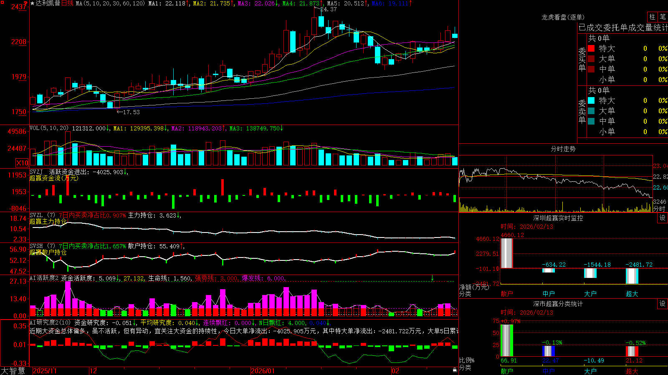Screen dimensions: 668x375
Task: Click the 委卖单 section label
Action: pos(582,112)
